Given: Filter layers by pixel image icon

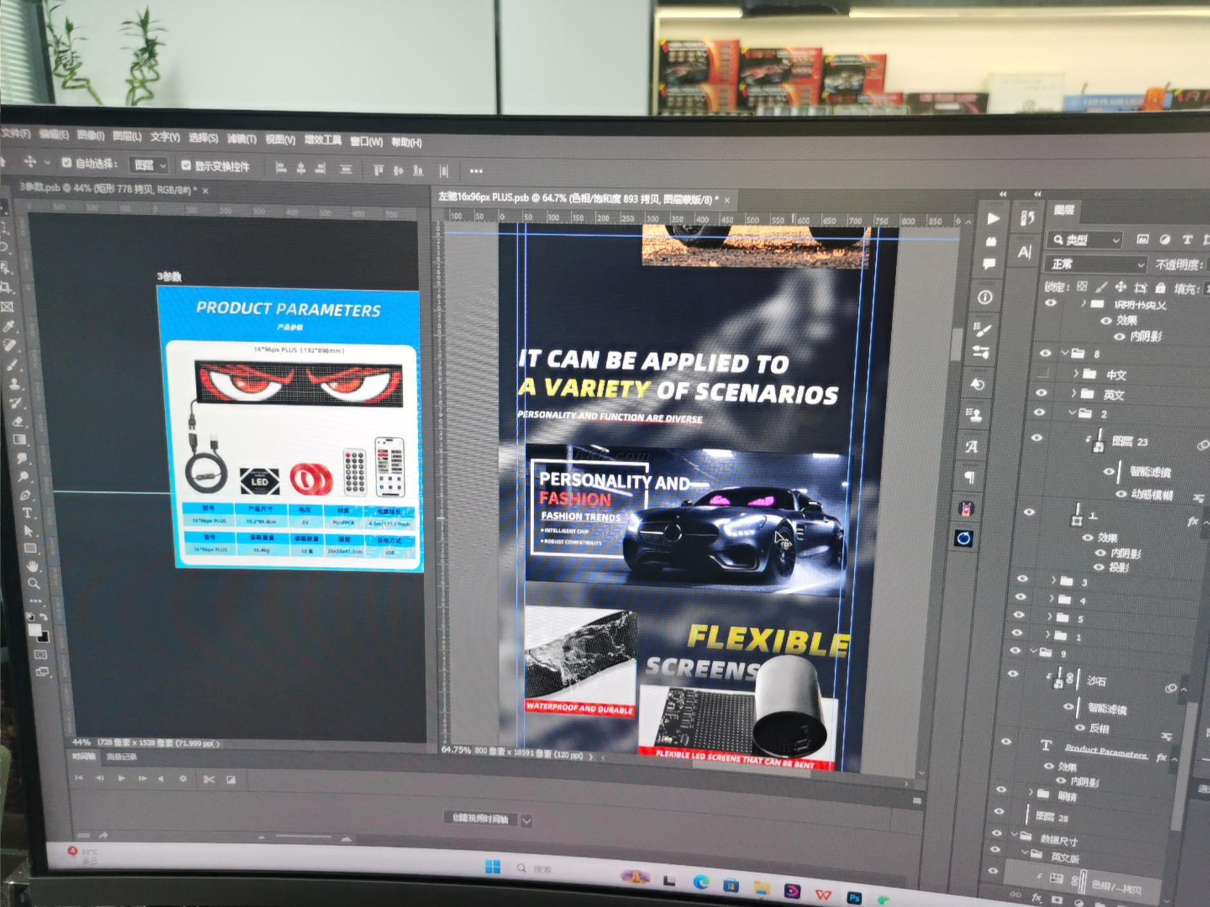Looking at the screenshot, I should pos(1142,239).
